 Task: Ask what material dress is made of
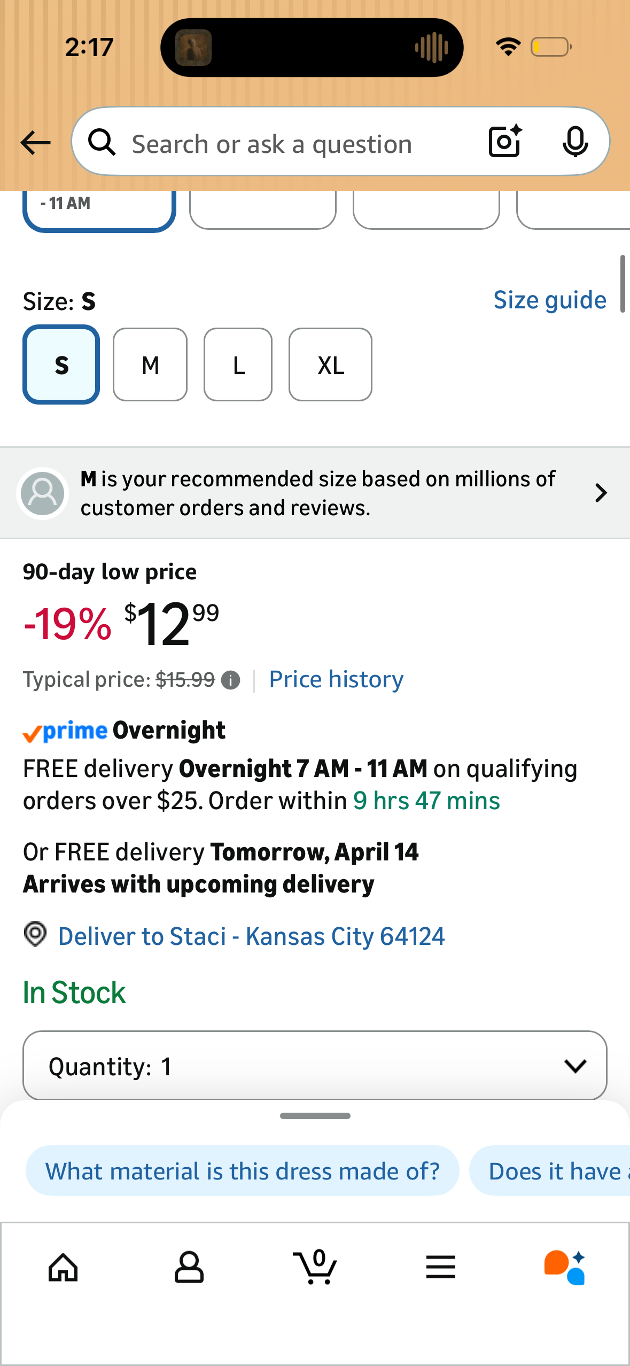(242, 1170)
